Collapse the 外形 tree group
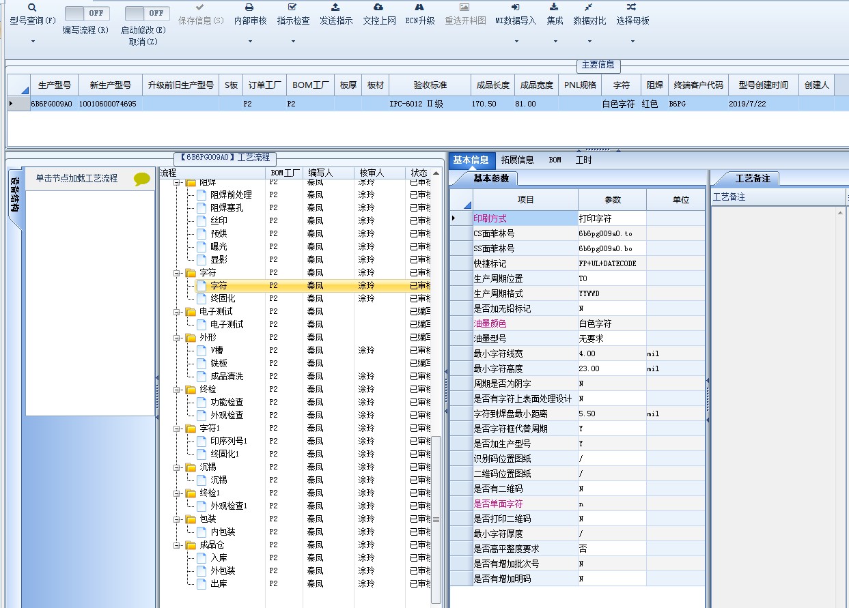This screenshot has height=608, width=849. [x=177, y=337]
